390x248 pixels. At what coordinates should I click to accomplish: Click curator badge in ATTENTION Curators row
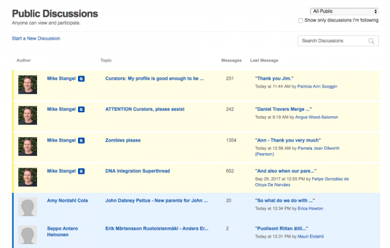[x=81, y=109]
